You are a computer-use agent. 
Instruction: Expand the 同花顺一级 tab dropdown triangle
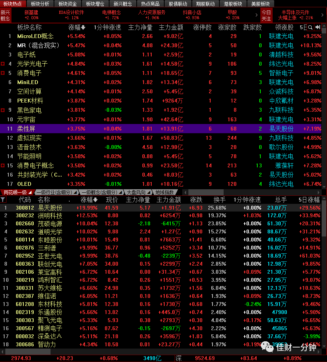tap(30, 192)
